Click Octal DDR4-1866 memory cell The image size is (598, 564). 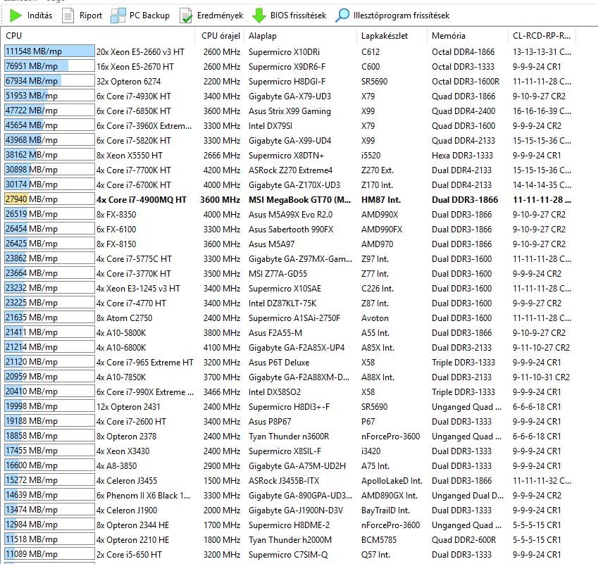point(463,51)
